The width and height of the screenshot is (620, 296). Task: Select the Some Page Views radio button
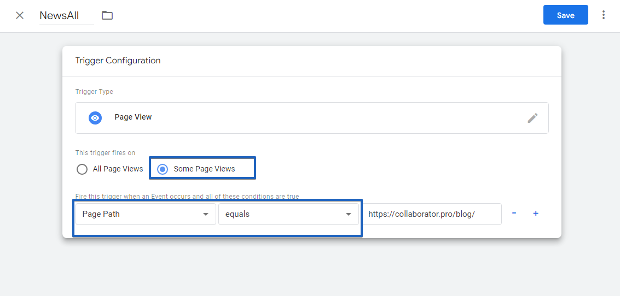pos(163,169)
